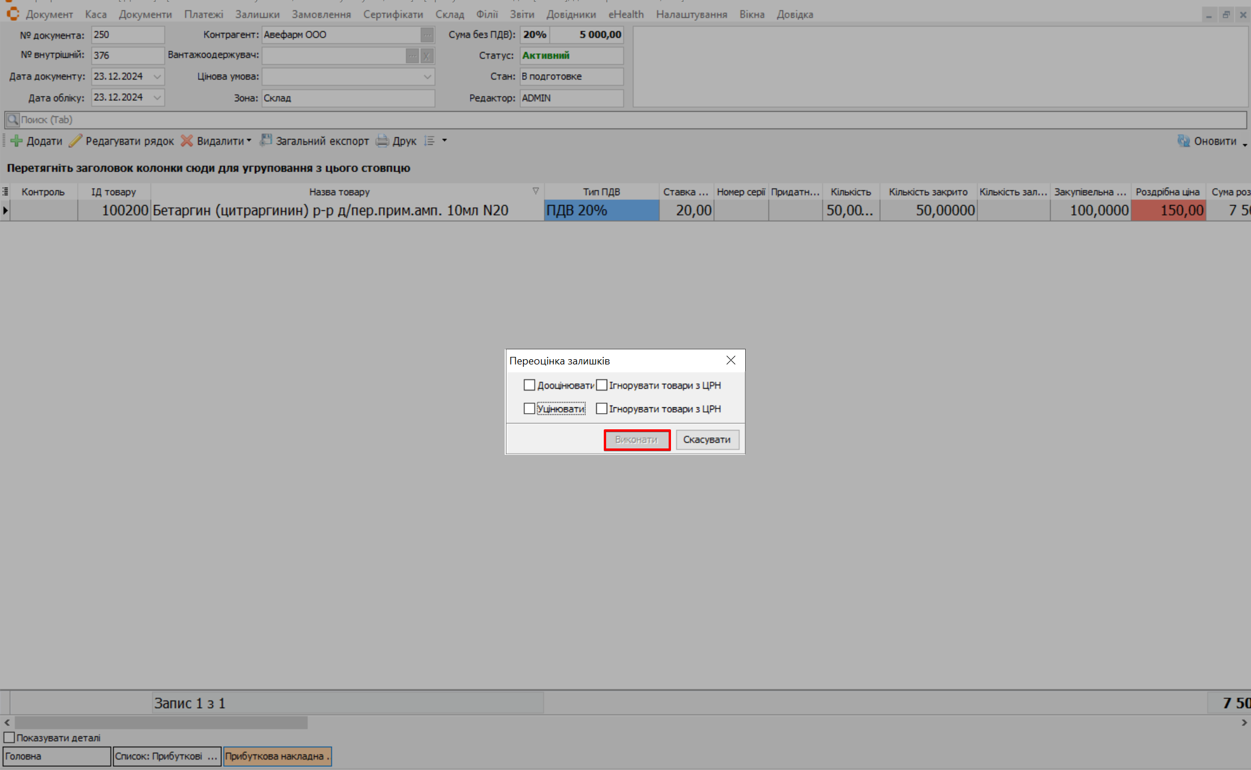This screenshot has height=770, width=1251.
Task: Click the pencil Редагувати рядок icon
Action: pos(75,141)
